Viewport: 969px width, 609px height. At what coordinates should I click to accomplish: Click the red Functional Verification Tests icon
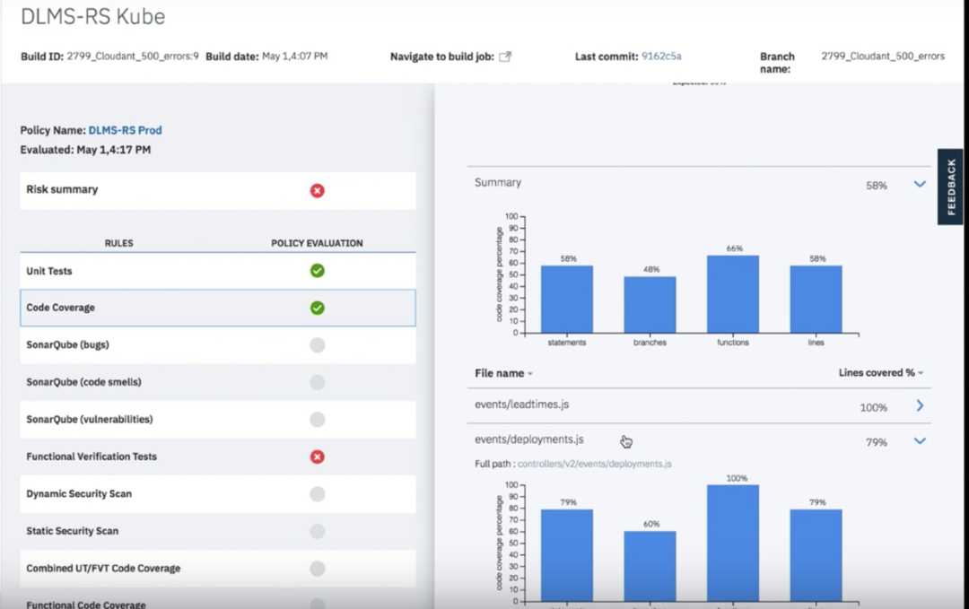coord(317,457)
